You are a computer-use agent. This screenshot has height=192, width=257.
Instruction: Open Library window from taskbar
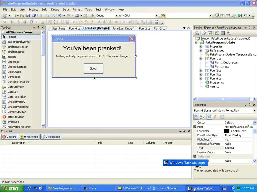97,188
